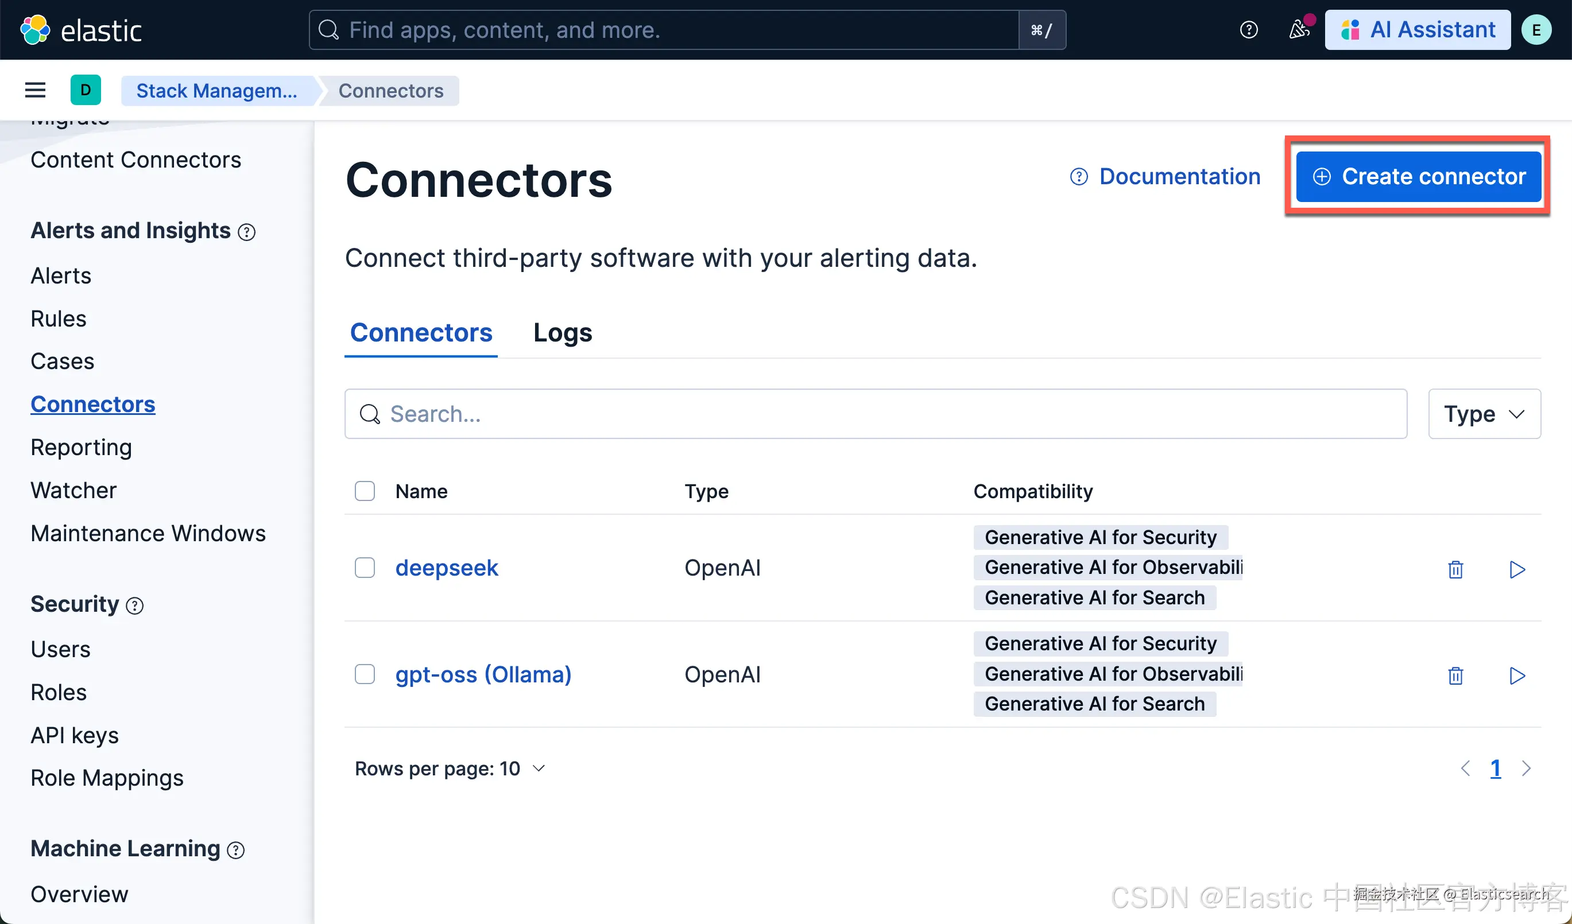Open the help menu icon in header
Screen dimensions: 1572x924
(1248, 29)
